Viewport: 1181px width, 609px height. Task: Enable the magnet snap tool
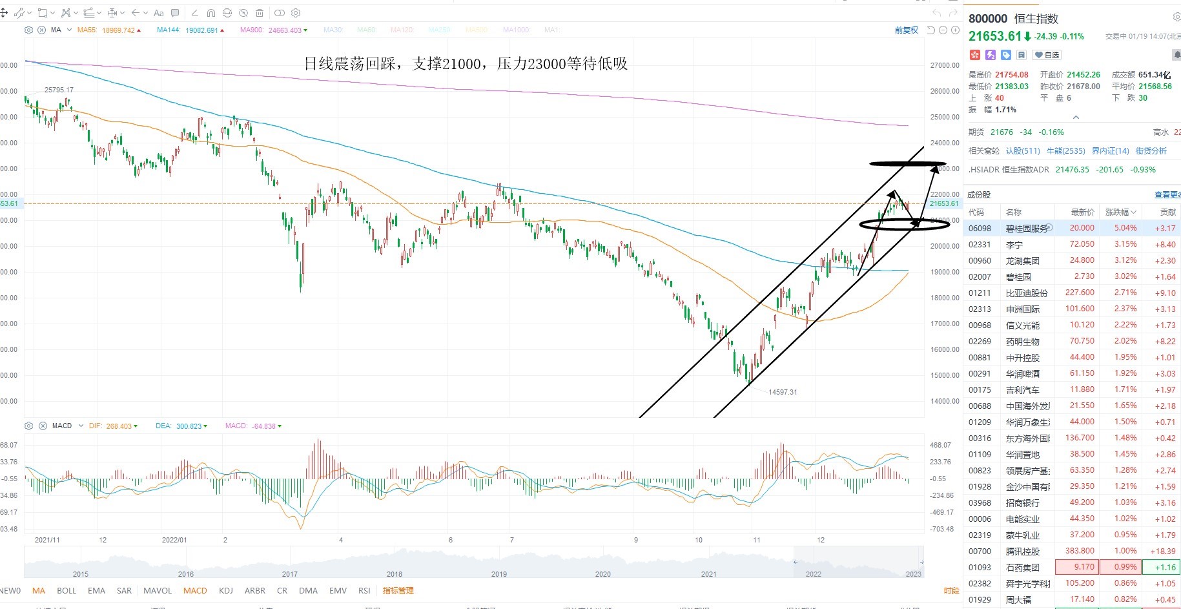pyautogui.click(x=211, y=13)
